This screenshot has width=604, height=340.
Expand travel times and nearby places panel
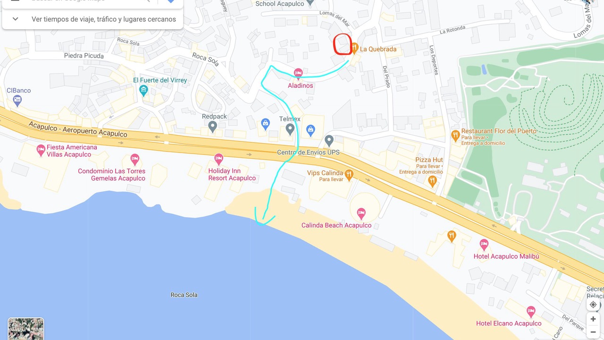(x=15, y=19)
